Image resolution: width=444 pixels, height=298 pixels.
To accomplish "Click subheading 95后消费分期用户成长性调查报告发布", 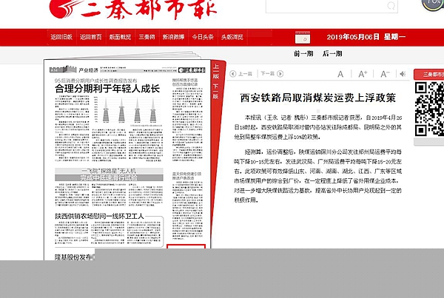I will (x=95, y=81).
